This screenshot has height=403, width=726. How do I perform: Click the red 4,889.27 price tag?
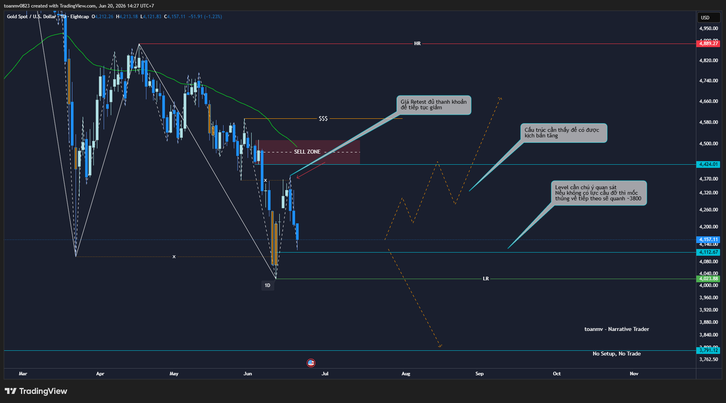(x=708, y=44)
